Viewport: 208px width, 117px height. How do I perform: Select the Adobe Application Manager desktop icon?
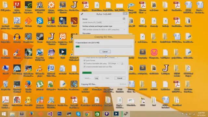click(x=17, y=7)
